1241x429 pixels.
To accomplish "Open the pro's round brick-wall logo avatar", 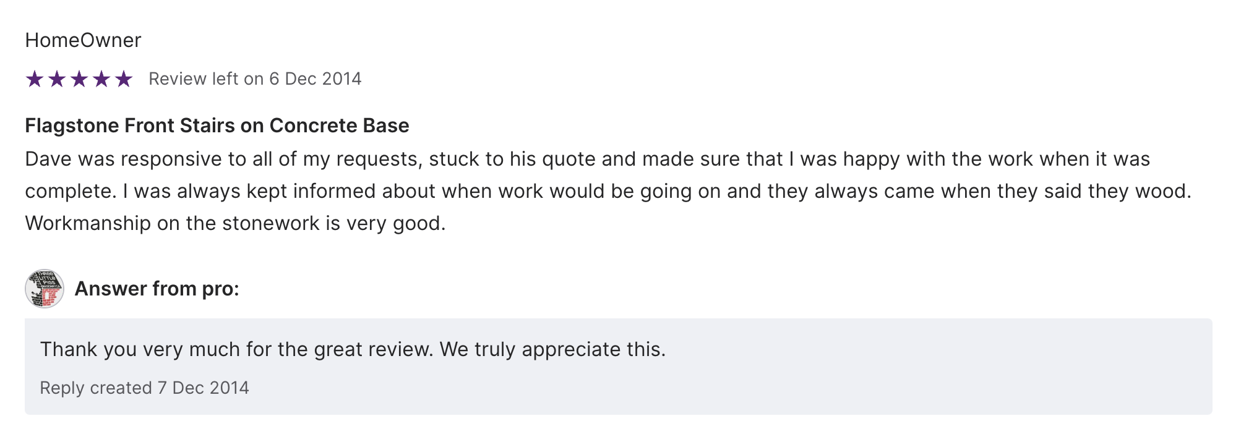I will (x=45, y=289).
